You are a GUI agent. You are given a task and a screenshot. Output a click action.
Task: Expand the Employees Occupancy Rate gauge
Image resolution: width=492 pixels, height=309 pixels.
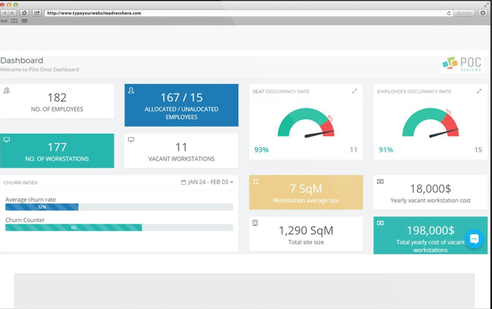pyautogui.click(x=479, y=91)
